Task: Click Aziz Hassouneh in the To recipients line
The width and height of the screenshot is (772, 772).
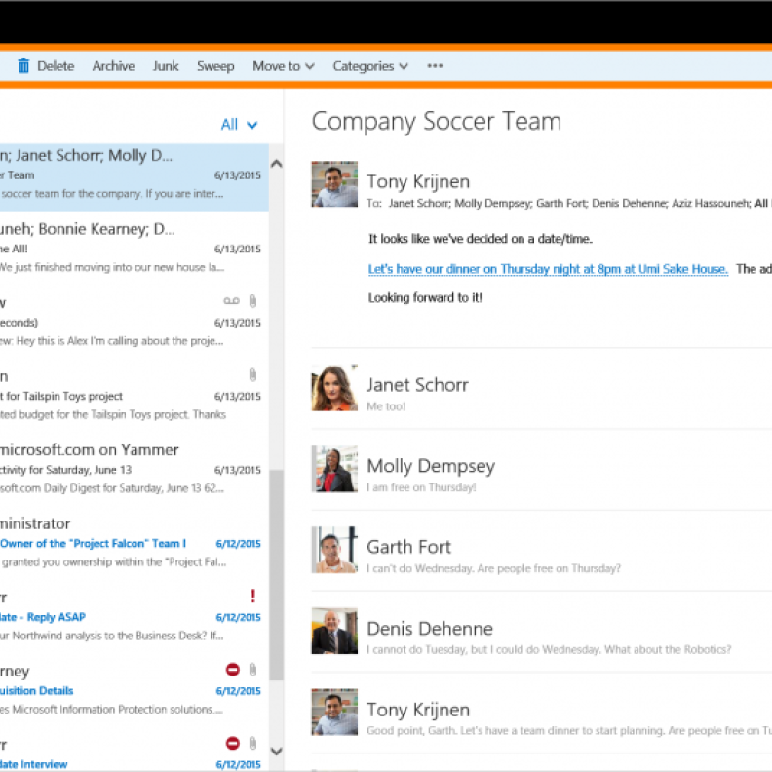Action: (711, 204)
